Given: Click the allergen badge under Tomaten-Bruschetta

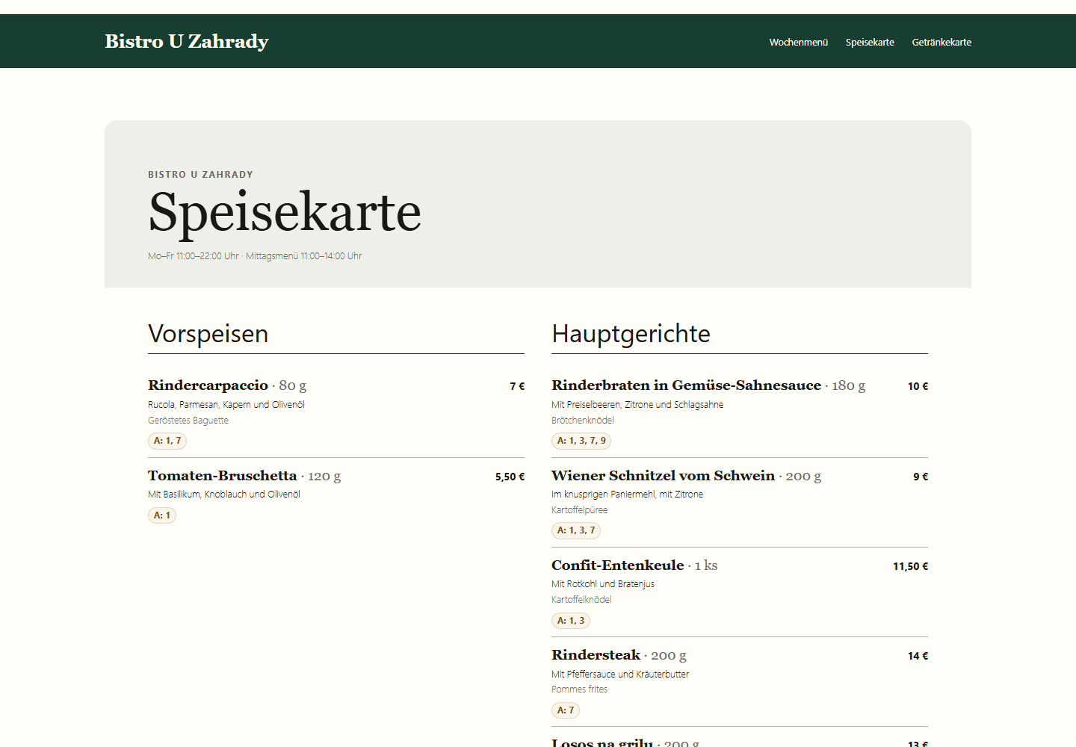Looking at the screenshot, I should 162,515.
